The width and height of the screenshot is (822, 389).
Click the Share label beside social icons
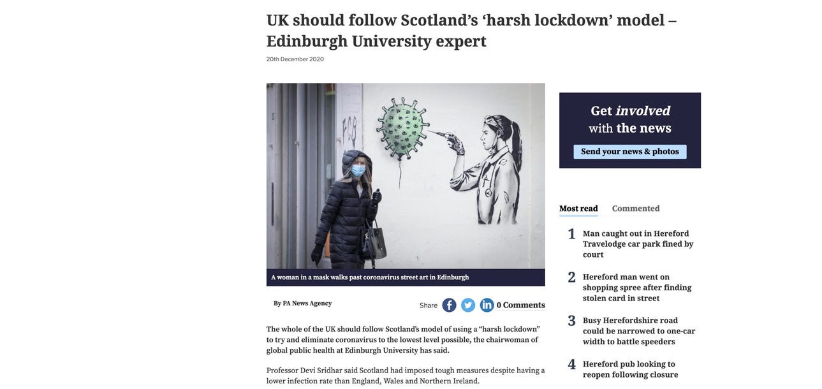coord(429,305)
